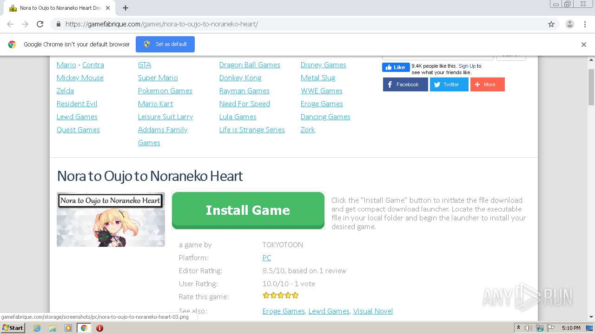Open the Zelda link

coord(65,91)
